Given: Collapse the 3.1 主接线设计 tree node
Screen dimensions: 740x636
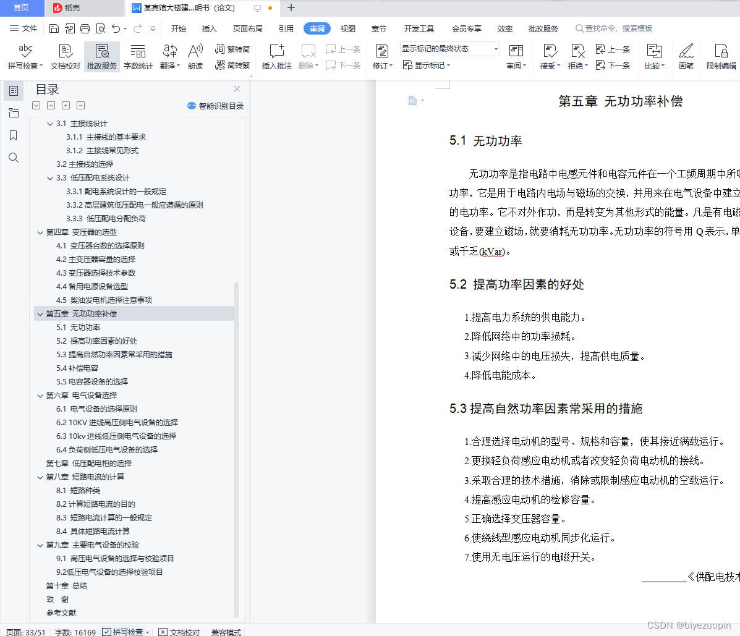Looking at the screenshot, I should coord(50,124).
